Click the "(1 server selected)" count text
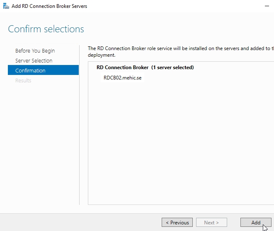Viewport: 274px width, 231px height. coord(172,67)
